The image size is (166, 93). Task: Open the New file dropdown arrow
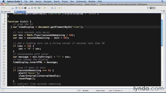pyautogui.click(x=5, y=8)
